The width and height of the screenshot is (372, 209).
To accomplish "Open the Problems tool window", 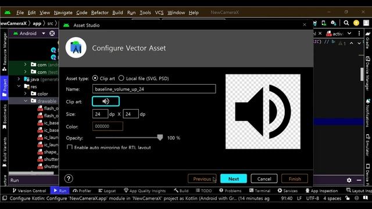I will [x=230, y=190].
